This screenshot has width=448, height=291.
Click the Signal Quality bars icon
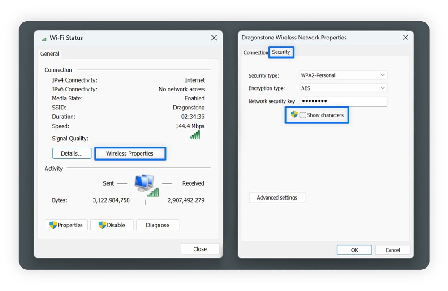pos(194,135)
